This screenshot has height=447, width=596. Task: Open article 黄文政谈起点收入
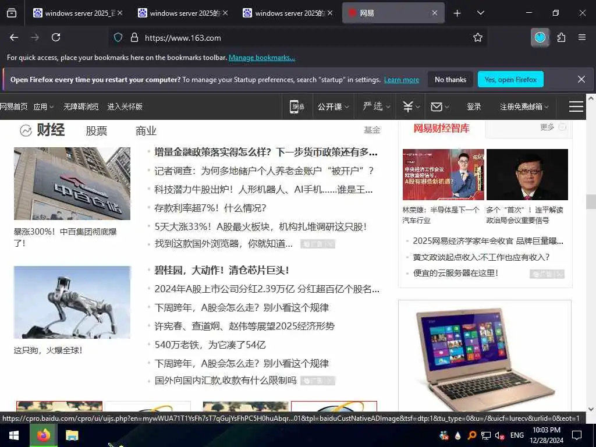click(481, 257)
